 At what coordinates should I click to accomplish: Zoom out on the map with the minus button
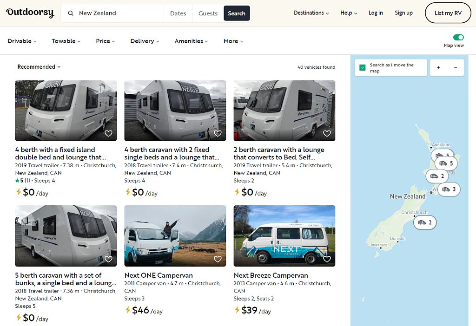(x=455, y=67)
